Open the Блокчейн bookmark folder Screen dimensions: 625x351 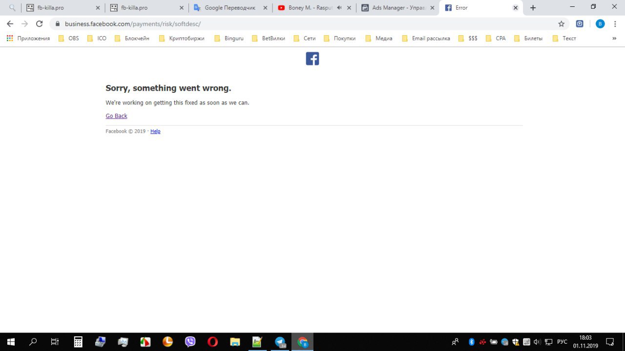point(132,38)
